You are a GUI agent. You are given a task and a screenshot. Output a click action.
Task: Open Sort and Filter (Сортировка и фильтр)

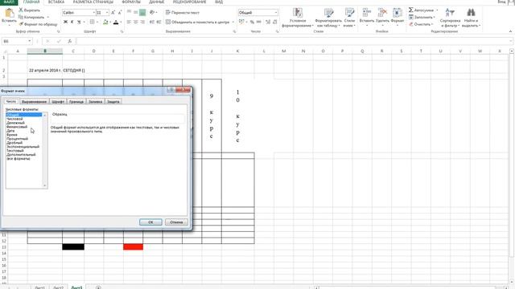[x=450, y=18]
